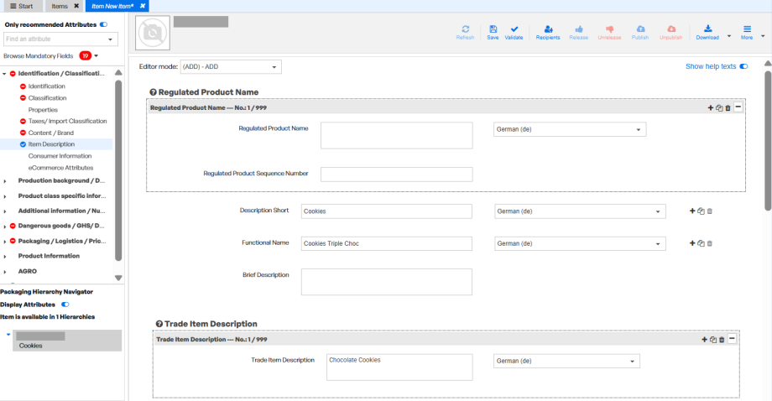Select Consumer Information in the tree
772x401 pixels.
coord(60,156)
